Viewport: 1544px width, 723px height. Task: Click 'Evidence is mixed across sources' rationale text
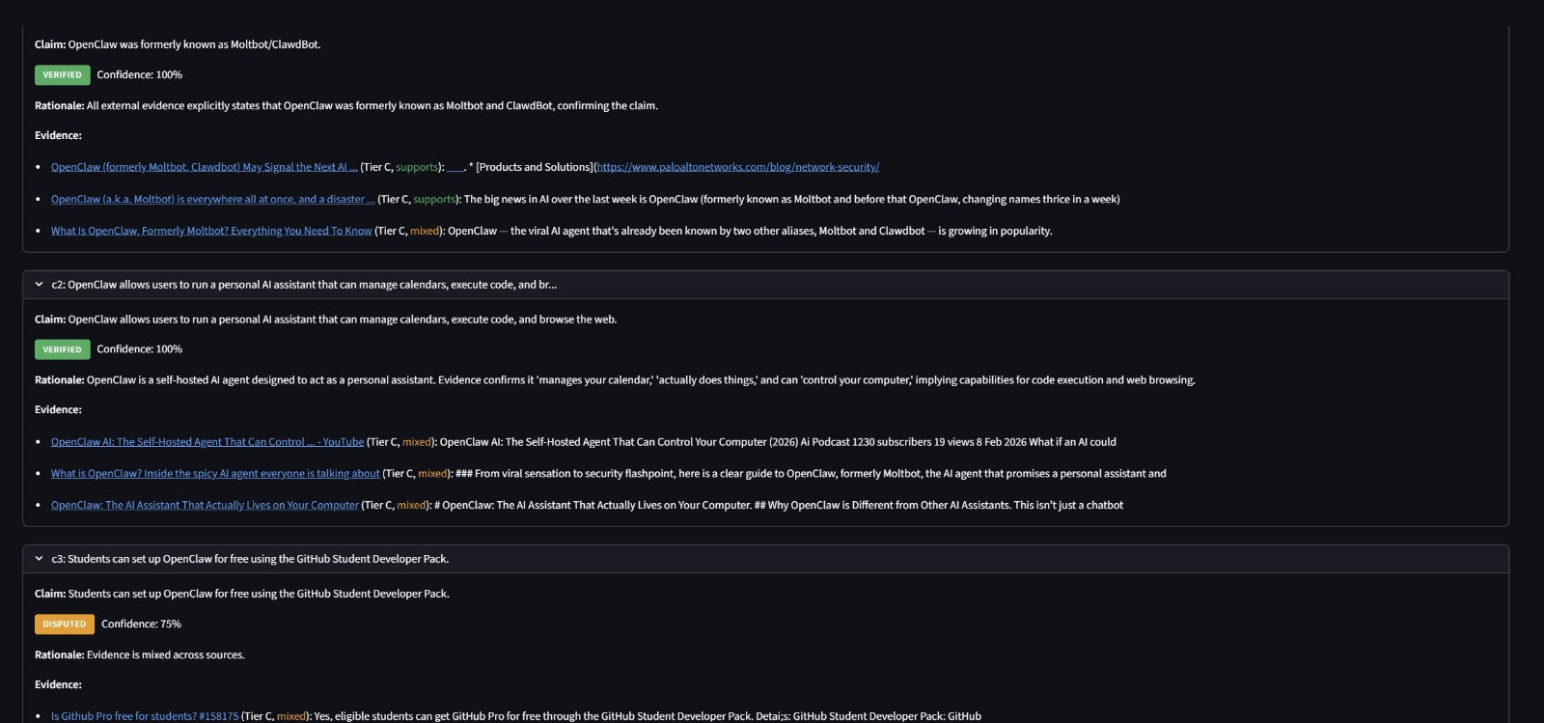[x=165, y=655]
